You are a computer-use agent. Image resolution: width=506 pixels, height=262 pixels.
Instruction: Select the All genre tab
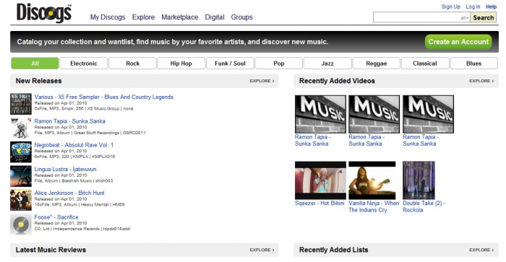[x=35, y=64]
